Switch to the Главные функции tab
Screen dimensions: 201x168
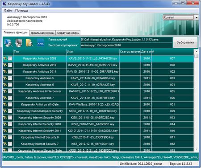point(16,33)
